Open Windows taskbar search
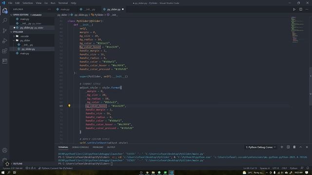The image size is (312, 175). coord(9,173)
